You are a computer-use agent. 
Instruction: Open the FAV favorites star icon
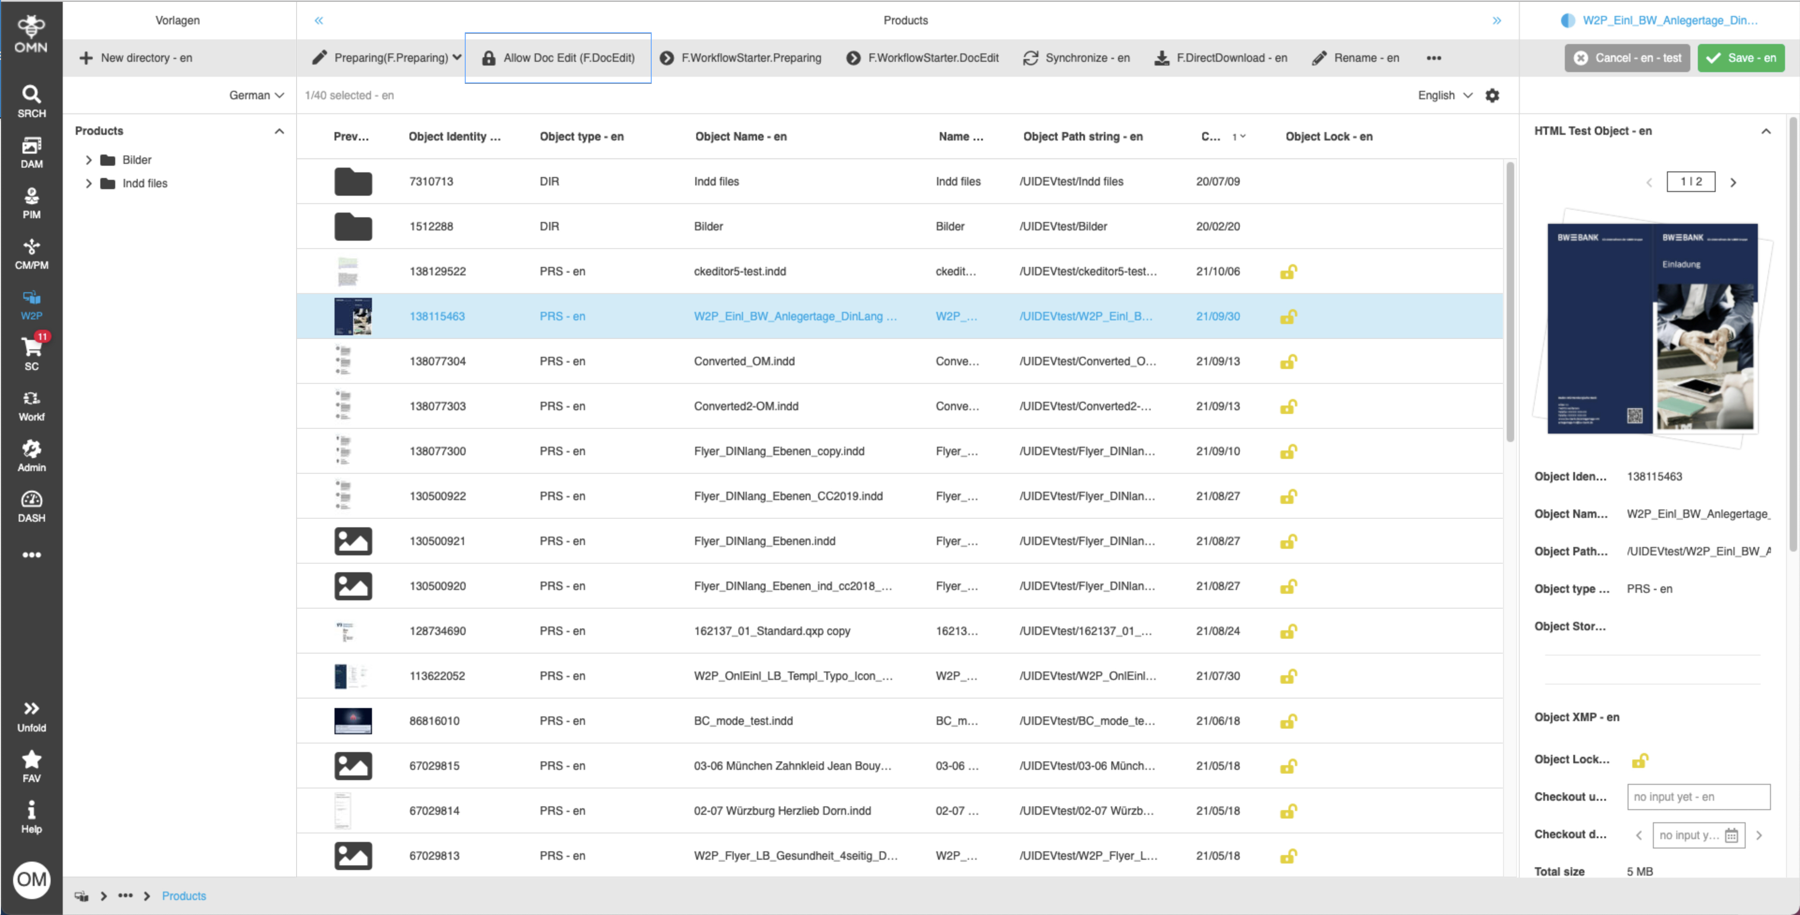pyautogui.click(x=31, y=766)
